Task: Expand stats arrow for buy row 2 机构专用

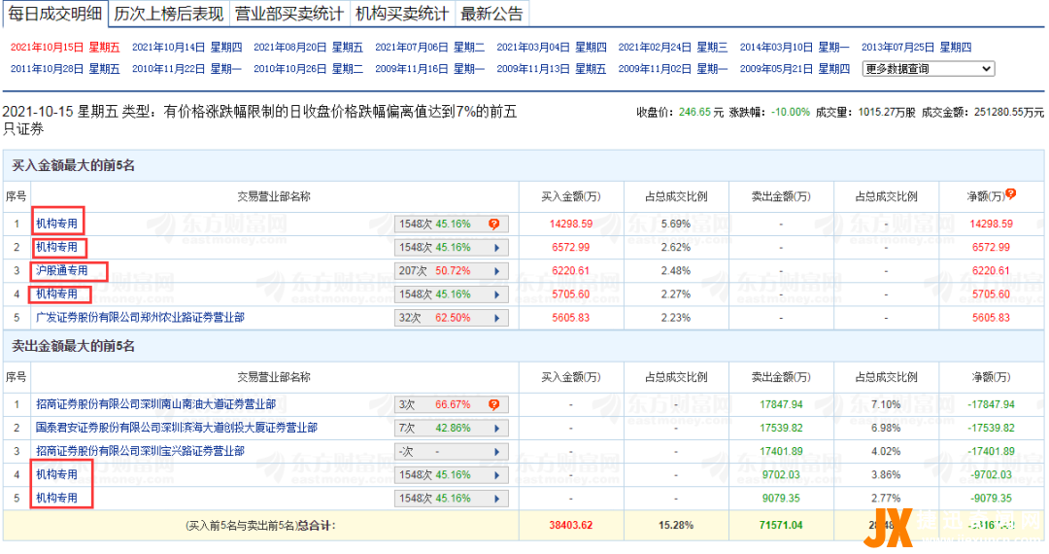Action: 497,248
